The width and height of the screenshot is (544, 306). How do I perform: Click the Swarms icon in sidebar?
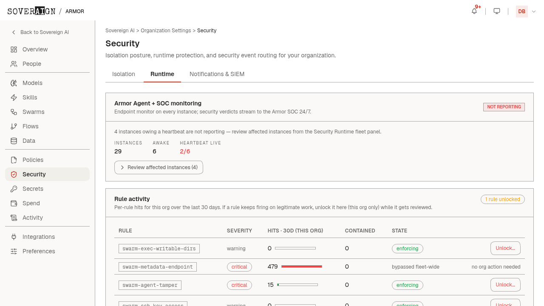coord(14,112)
